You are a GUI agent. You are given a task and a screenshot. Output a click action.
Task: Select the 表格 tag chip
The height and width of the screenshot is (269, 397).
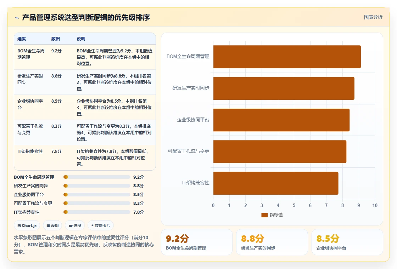(x=53, y=225)
